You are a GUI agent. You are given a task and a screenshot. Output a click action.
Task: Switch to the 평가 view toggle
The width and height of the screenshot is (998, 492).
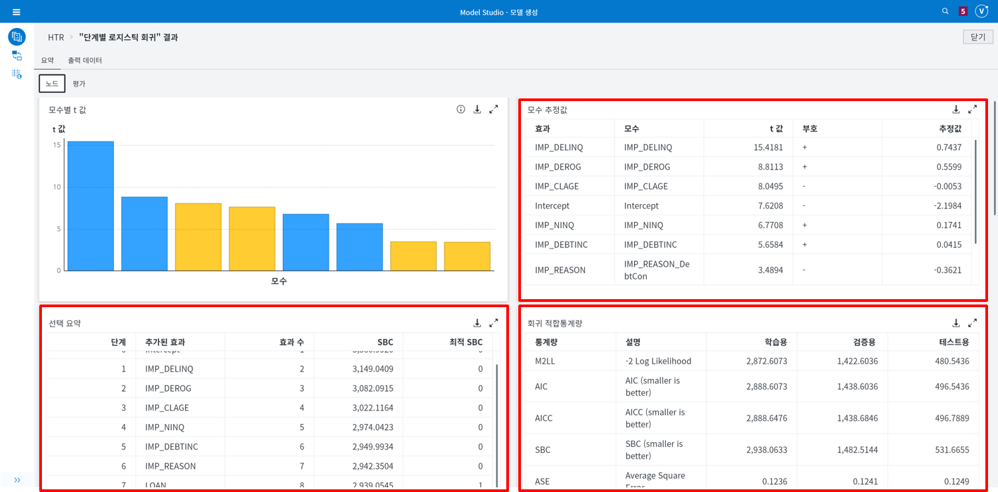pos(79,83)
